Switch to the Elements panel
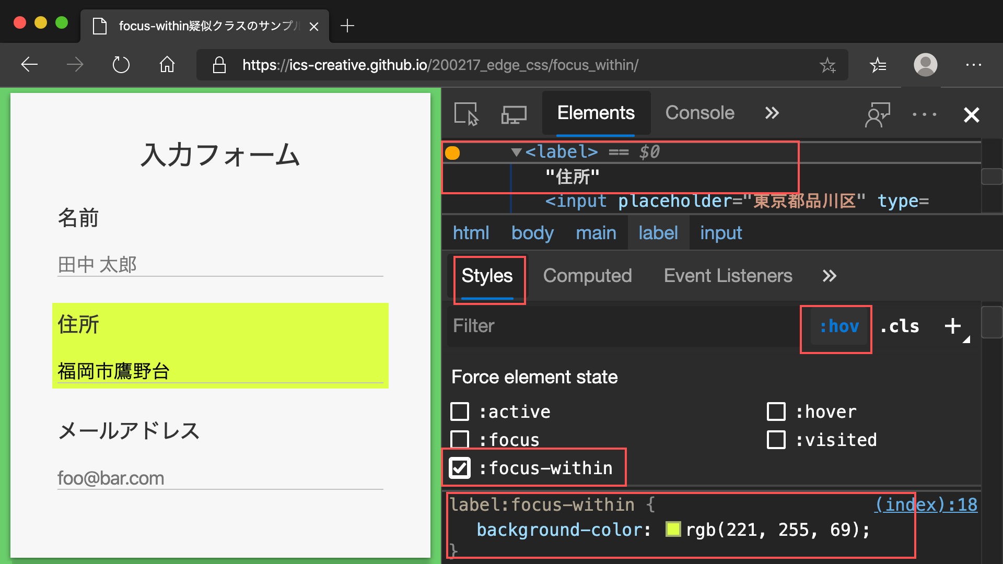 [x=596, y=113]
